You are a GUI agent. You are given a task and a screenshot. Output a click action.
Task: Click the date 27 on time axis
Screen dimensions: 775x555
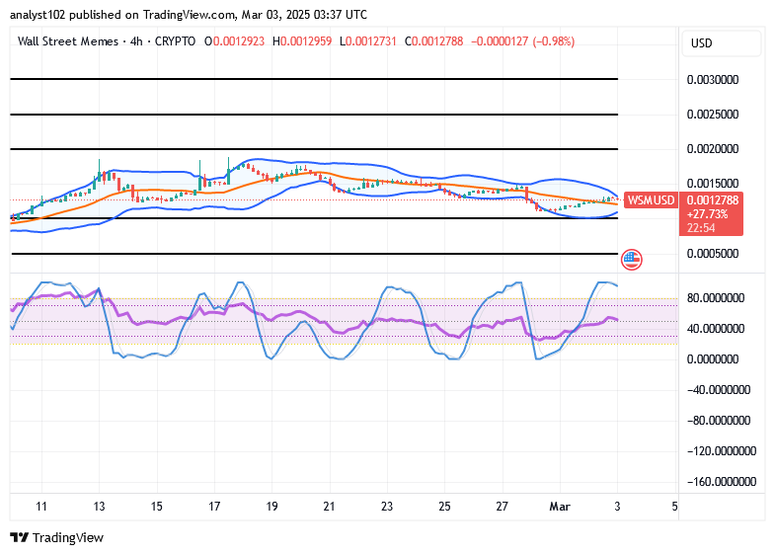(503, 507)
